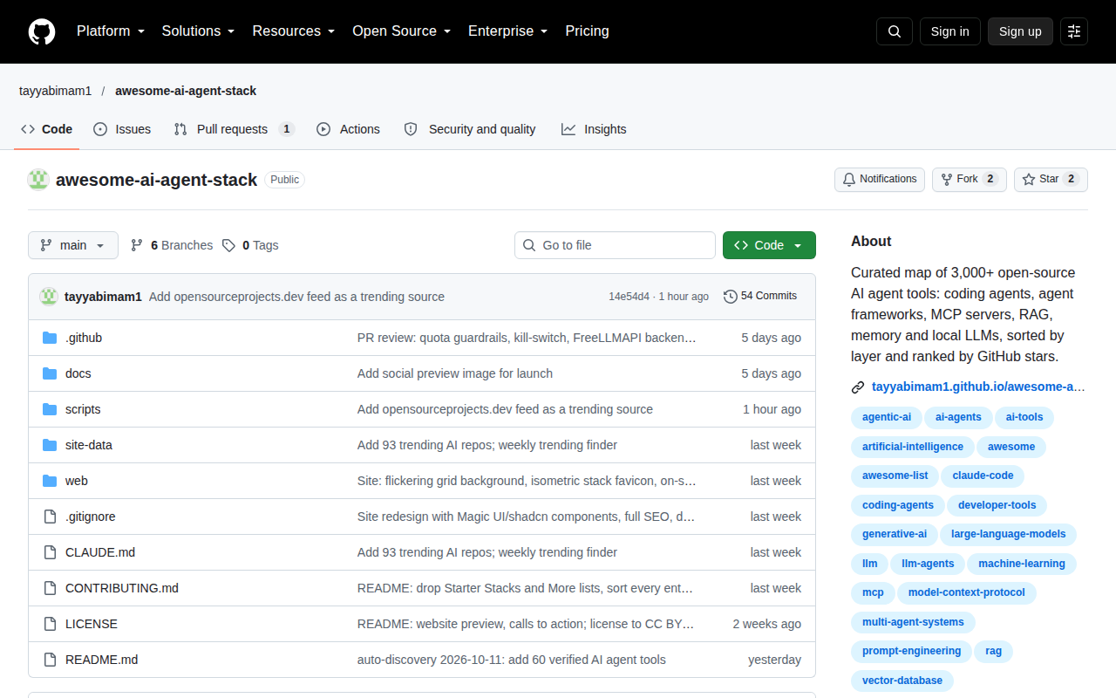Click the Sign up button
The height and width of the screenshot is (698, 1116).
coord(1020,31)
